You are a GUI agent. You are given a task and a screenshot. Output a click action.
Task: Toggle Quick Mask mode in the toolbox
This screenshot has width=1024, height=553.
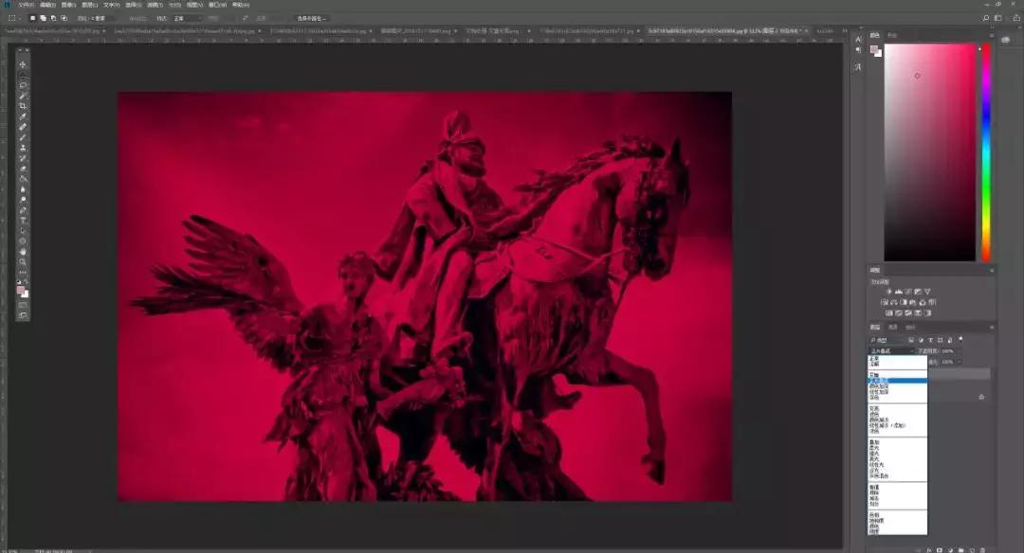pyautogui.click(x=23, y=305)
